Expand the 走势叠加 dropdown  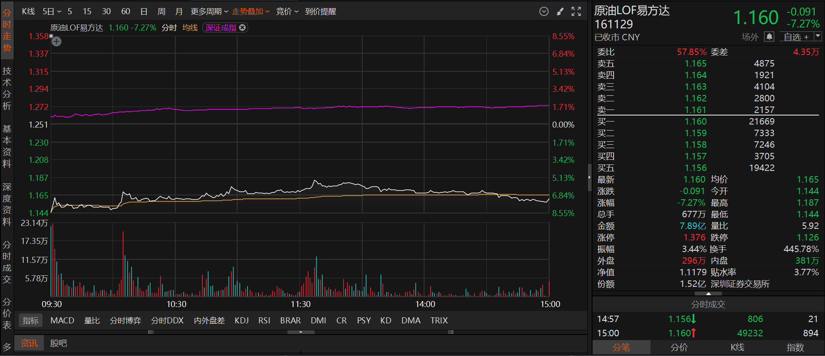251,12
